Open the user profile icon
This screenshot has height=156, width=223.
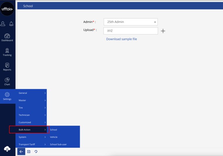(3, 24)
